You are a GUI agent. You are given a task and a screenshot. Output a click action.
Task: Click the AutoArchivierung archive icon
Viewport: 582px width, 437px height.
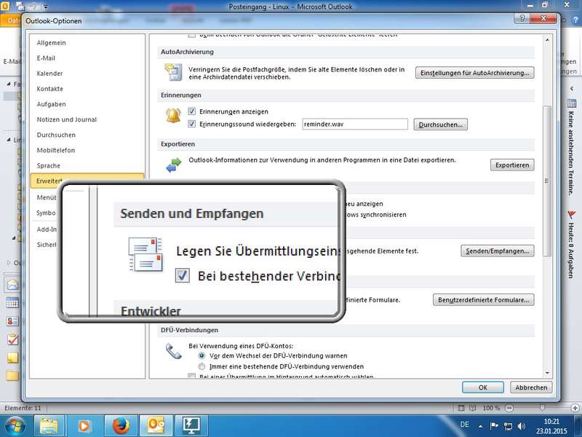click(174, 72)
